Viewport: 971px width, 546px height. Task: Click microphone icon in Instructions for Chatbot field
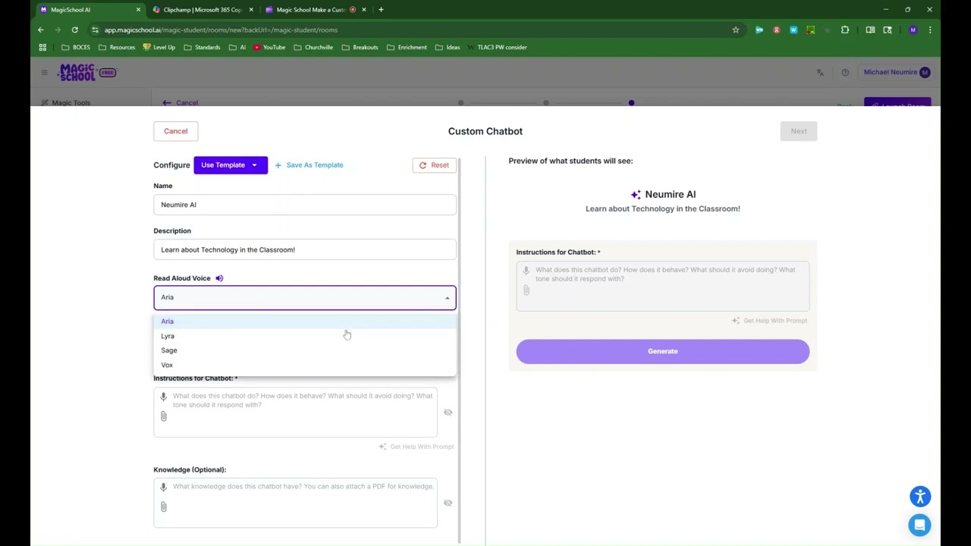click(x=163, y=397)
